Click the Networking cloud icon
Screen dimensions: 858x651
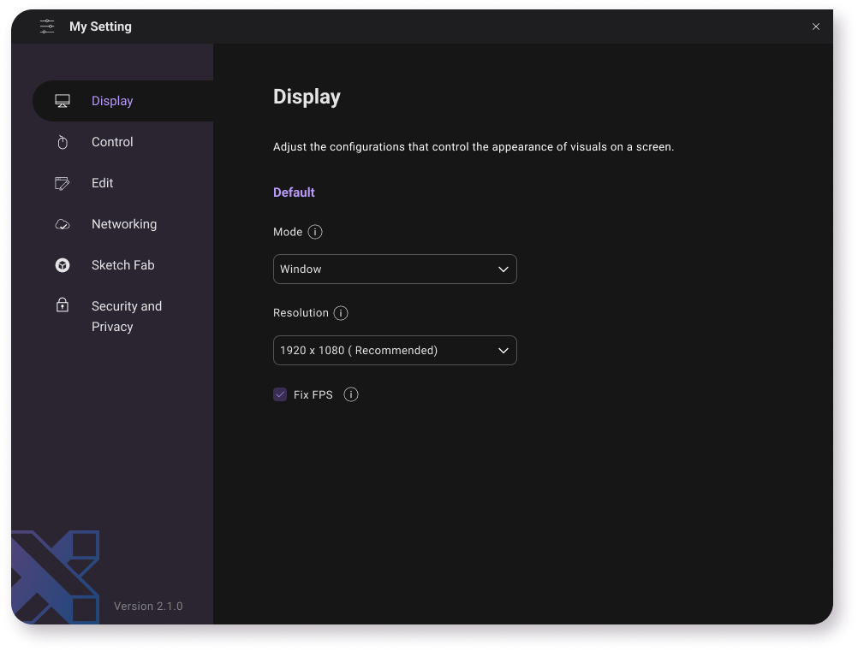click(x=63, y=224)
